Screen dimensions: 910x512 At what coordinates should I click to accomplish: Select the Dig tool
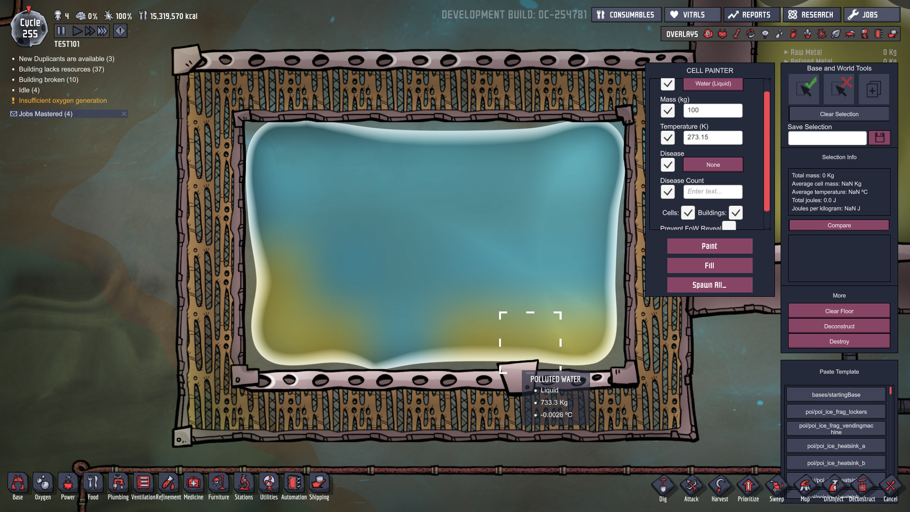pyautogui.click(x=663, y=486)
